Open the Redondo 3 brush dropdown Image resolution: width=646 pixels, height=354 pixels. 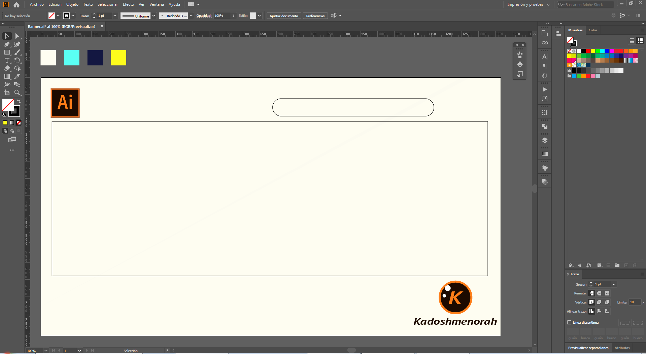[x=191, y=16]
